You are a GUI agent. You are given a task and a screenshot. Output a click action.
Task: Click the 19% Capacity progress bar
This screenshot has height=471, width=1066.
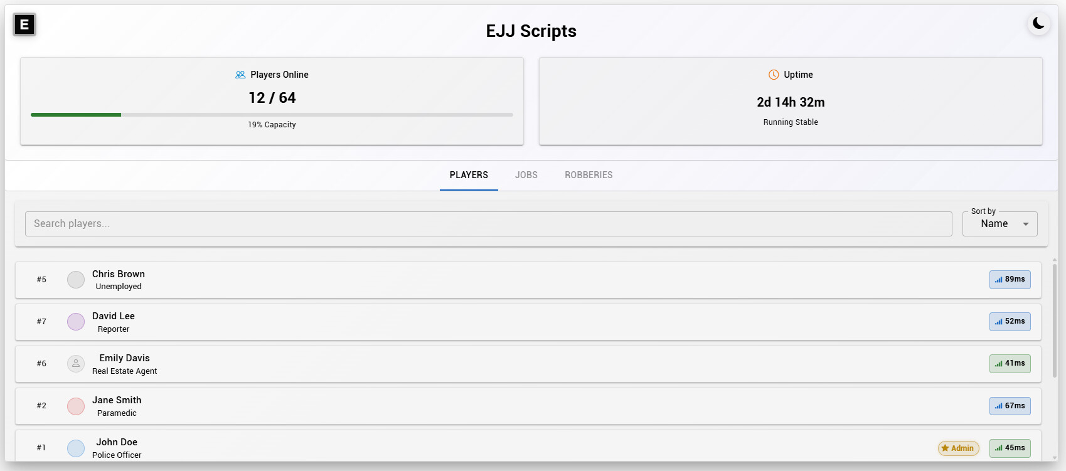[272, 115]
